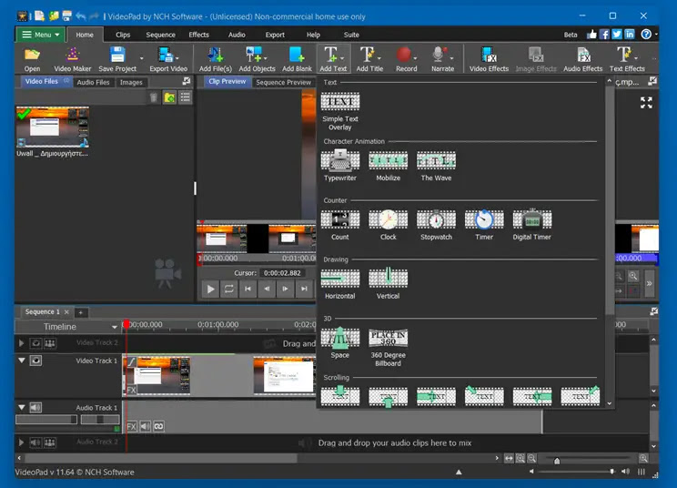The width and height of the screenshot is (677, 488).
Task: Switch to the Sequence ribbon tab
Action: 160,35
